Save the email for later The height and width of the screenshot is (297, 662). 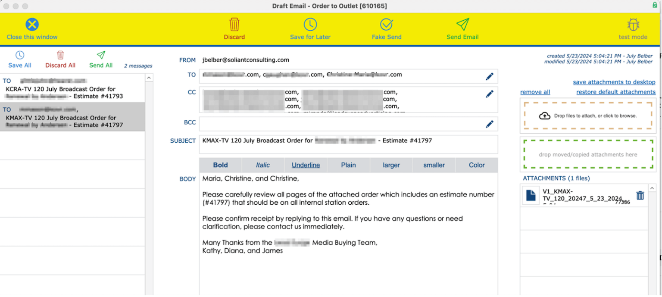click(310, 28)
